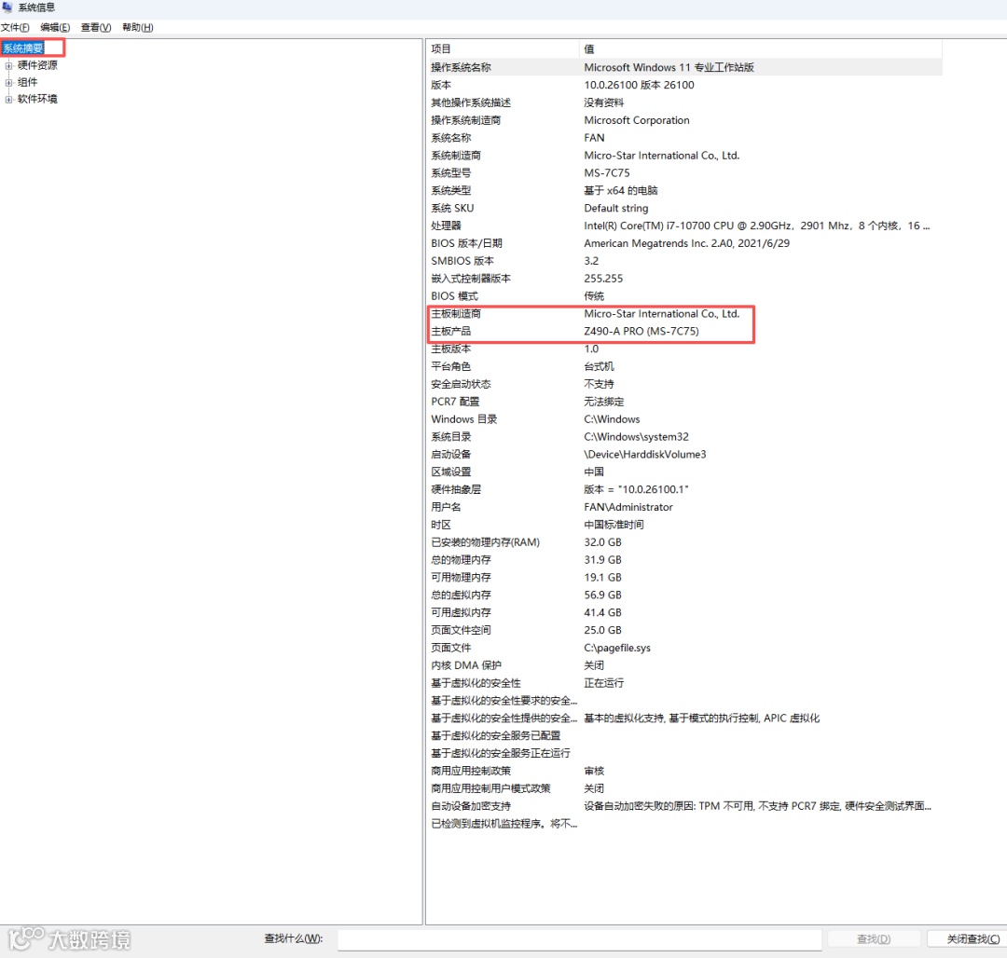The height and width of the screenshot is (958, 1007).
Task: Select the 硬件资源 tree item label
Action: point(37,65)
